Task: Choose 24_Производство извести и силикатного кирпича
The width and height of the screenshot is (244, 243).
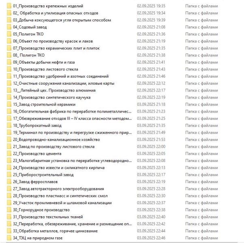Action: click(59, 168)
